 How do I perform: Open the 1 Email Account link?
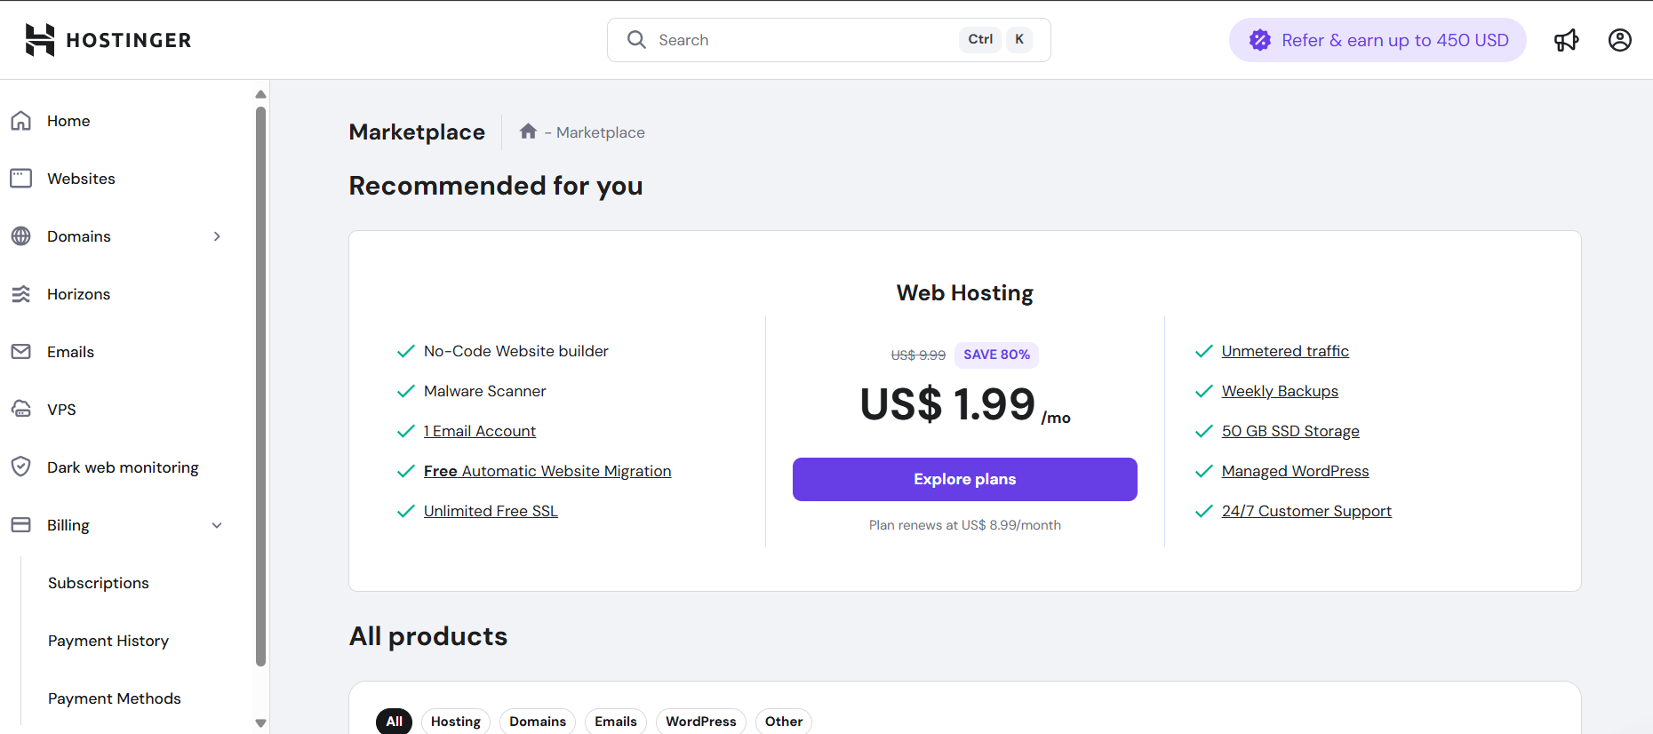pos(480,431)
